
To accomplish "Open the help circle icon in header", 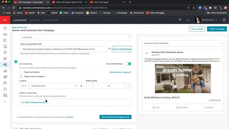I will tap(224, 20).
